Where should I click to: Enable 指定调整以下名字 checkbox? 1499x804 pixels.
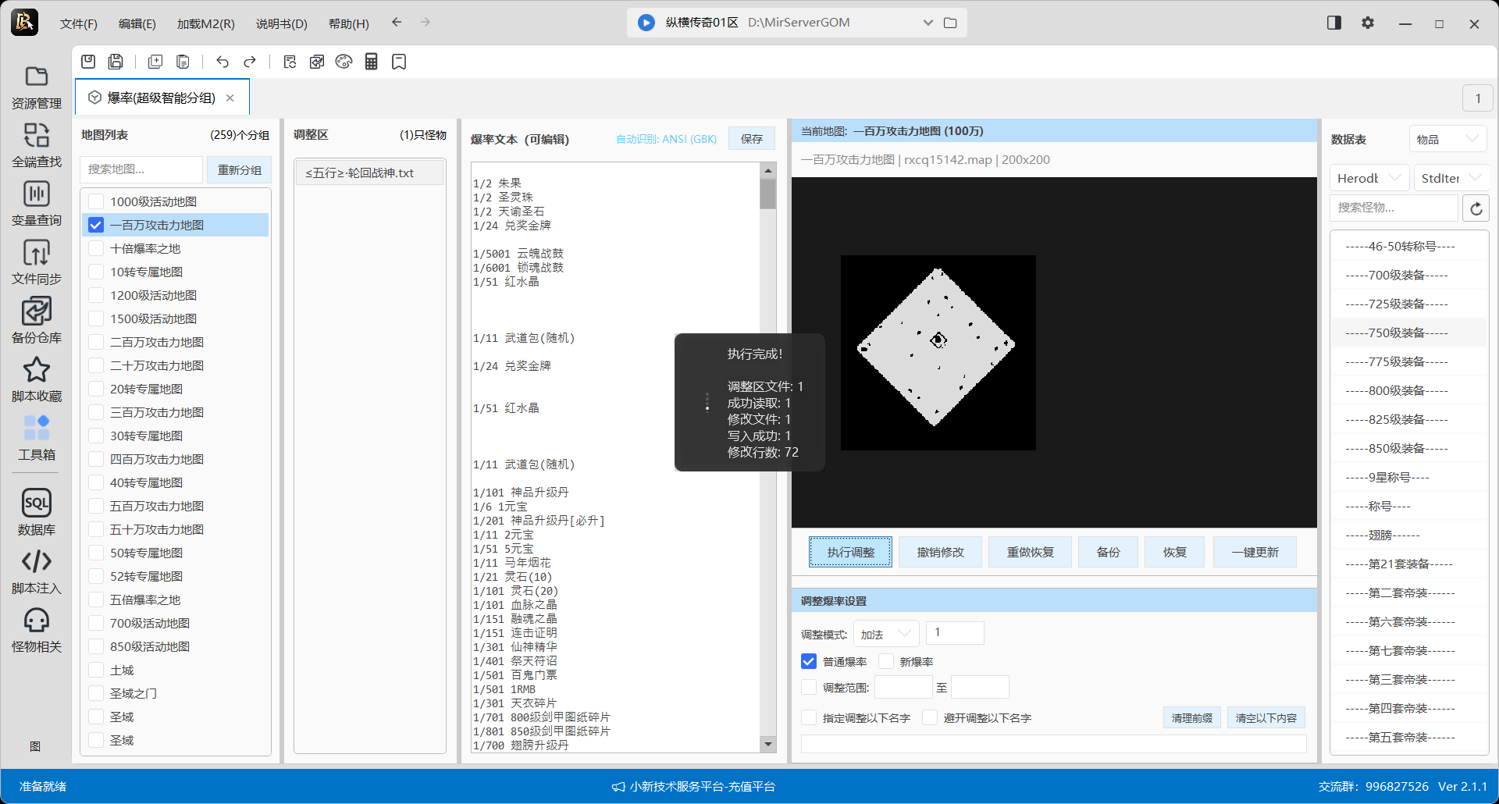[809, 718]
